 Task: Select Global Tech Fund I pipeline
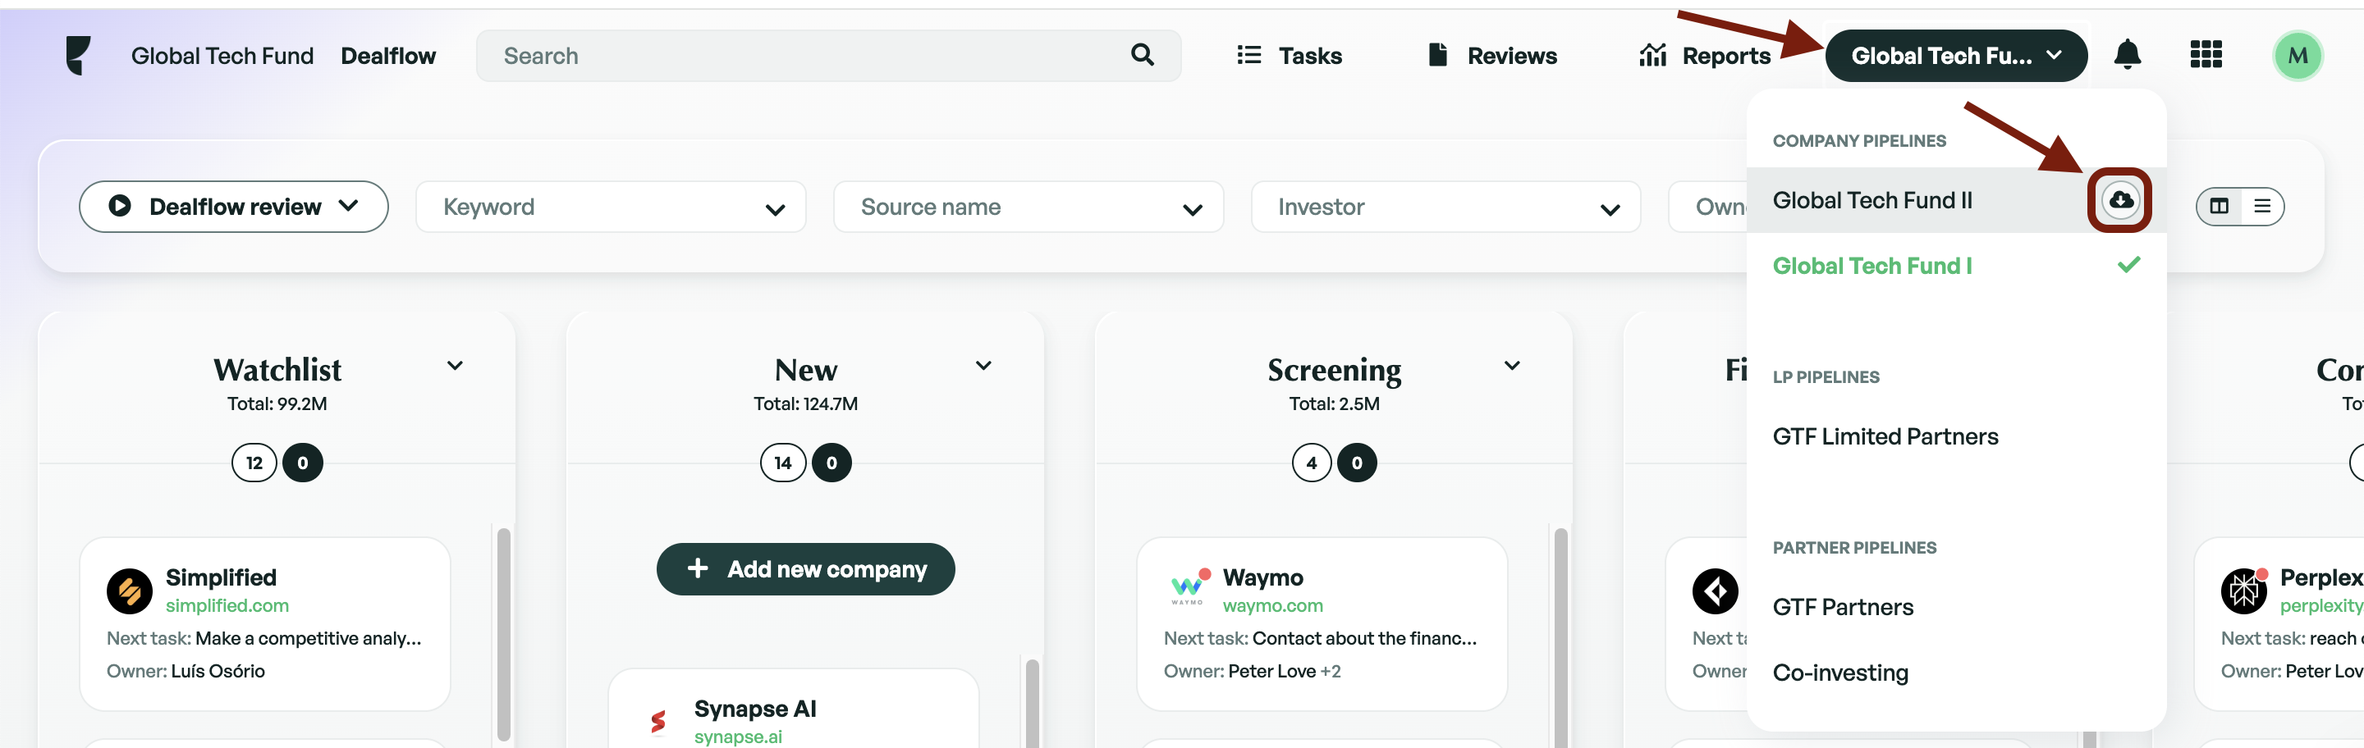(x=1955, y=266)
